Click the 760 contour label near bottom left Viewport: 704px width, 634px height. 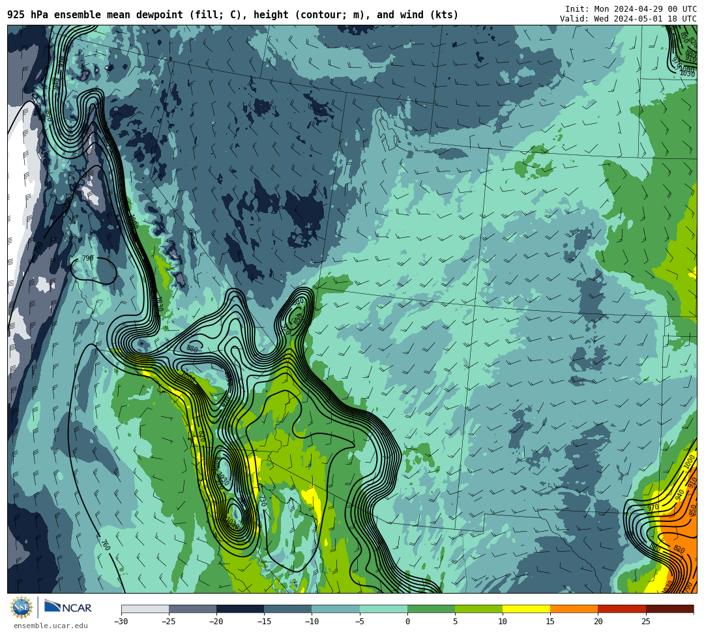tap(105, 545)
